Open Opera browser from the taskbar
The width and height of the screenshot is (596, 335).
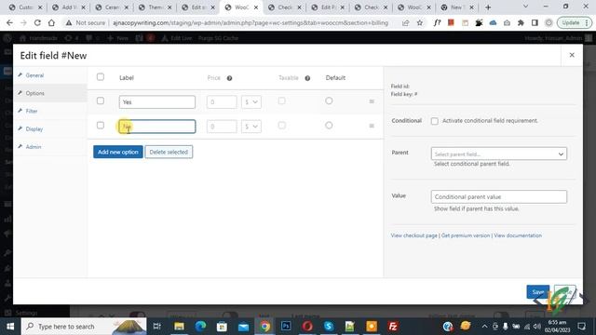[x=307, y=327]
